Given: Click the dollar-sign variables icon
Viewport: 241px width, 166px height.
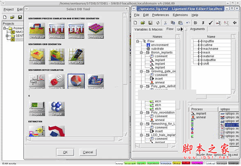Looking at the screenshot, I should click(x=203, y=23).
